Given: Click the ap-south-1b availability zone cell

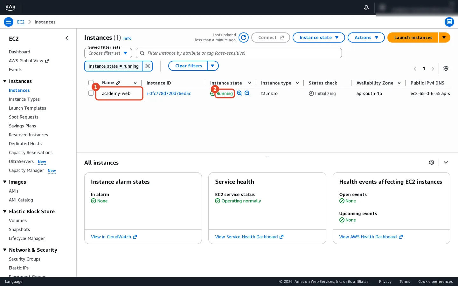Looking at the screenshot, I should coord(369,93).
